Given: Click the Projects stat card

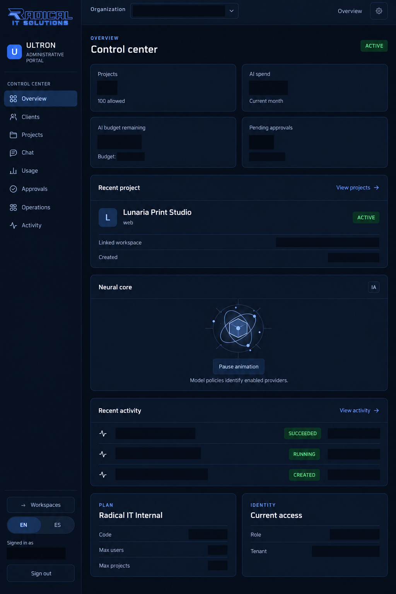Looking at the screenshot, I should pyautogui.click(x=163, y=88).
